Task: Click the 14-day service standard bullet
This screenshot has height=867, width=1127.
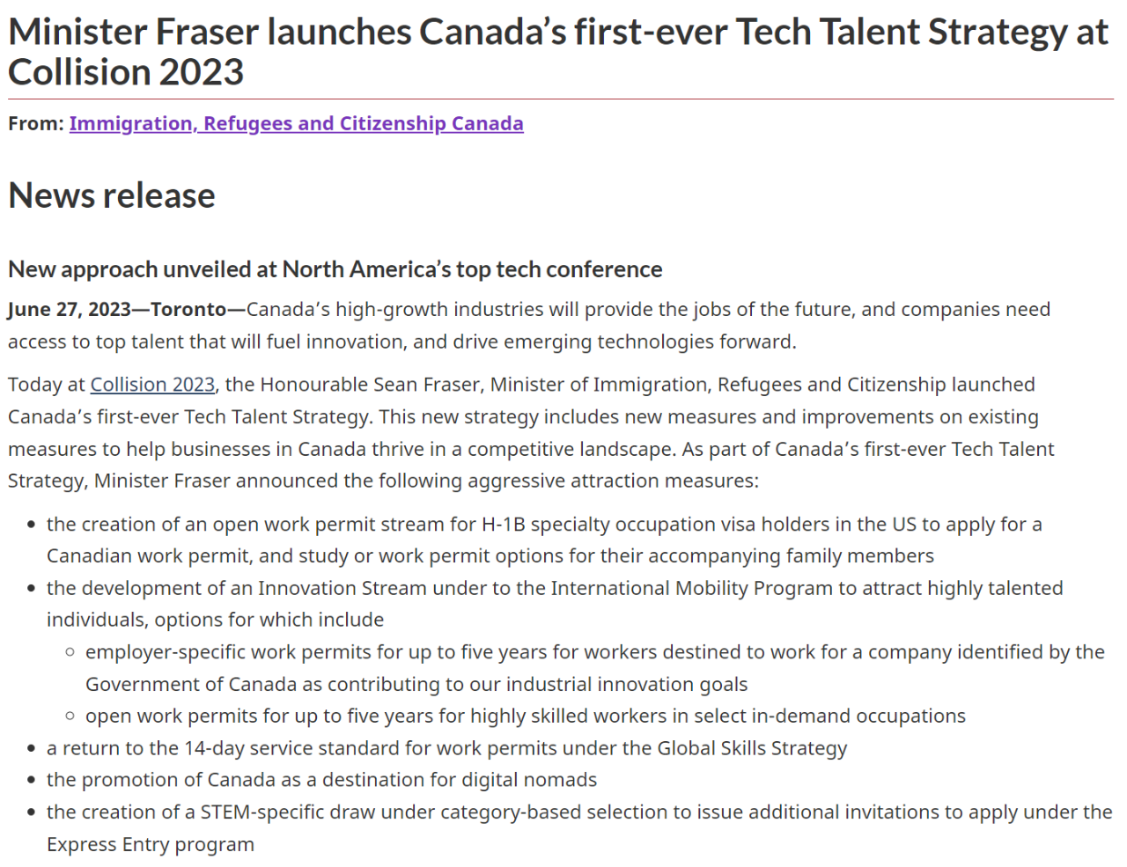Action: [x=446, y=749]
